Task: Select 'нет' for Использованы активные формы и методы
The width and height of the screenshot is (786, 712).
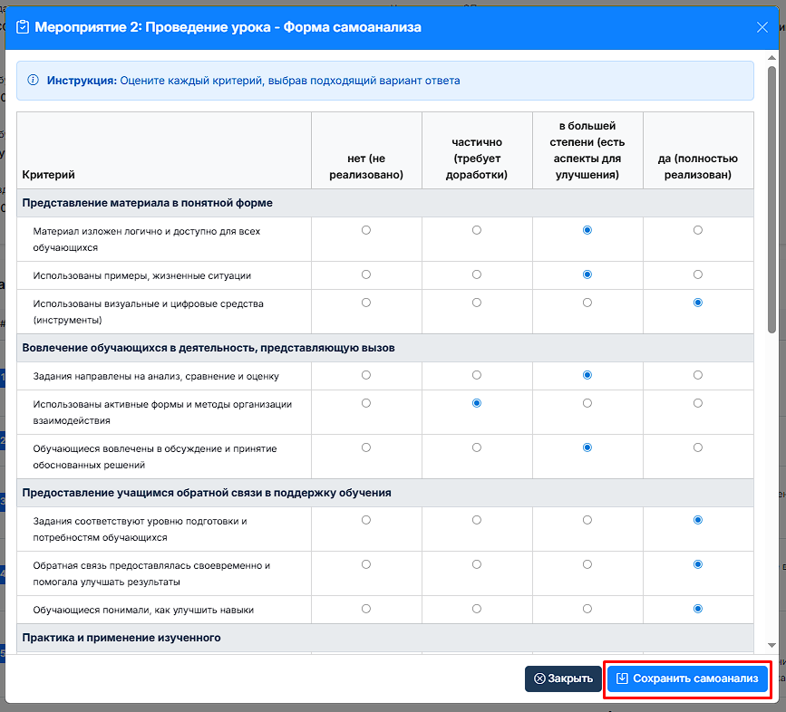Action: pos(366,403)
